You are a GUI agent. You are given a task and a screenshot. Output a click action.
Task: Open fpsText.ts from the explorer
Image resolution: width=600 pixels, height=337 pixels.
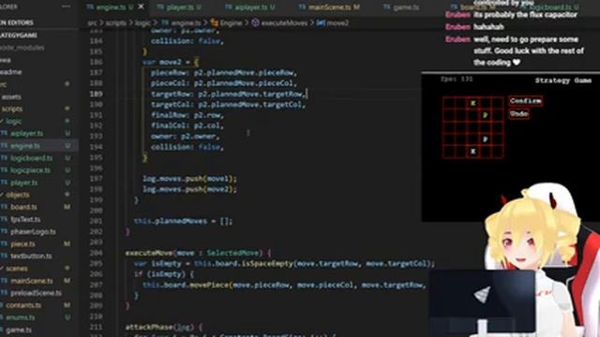[25, 219]
